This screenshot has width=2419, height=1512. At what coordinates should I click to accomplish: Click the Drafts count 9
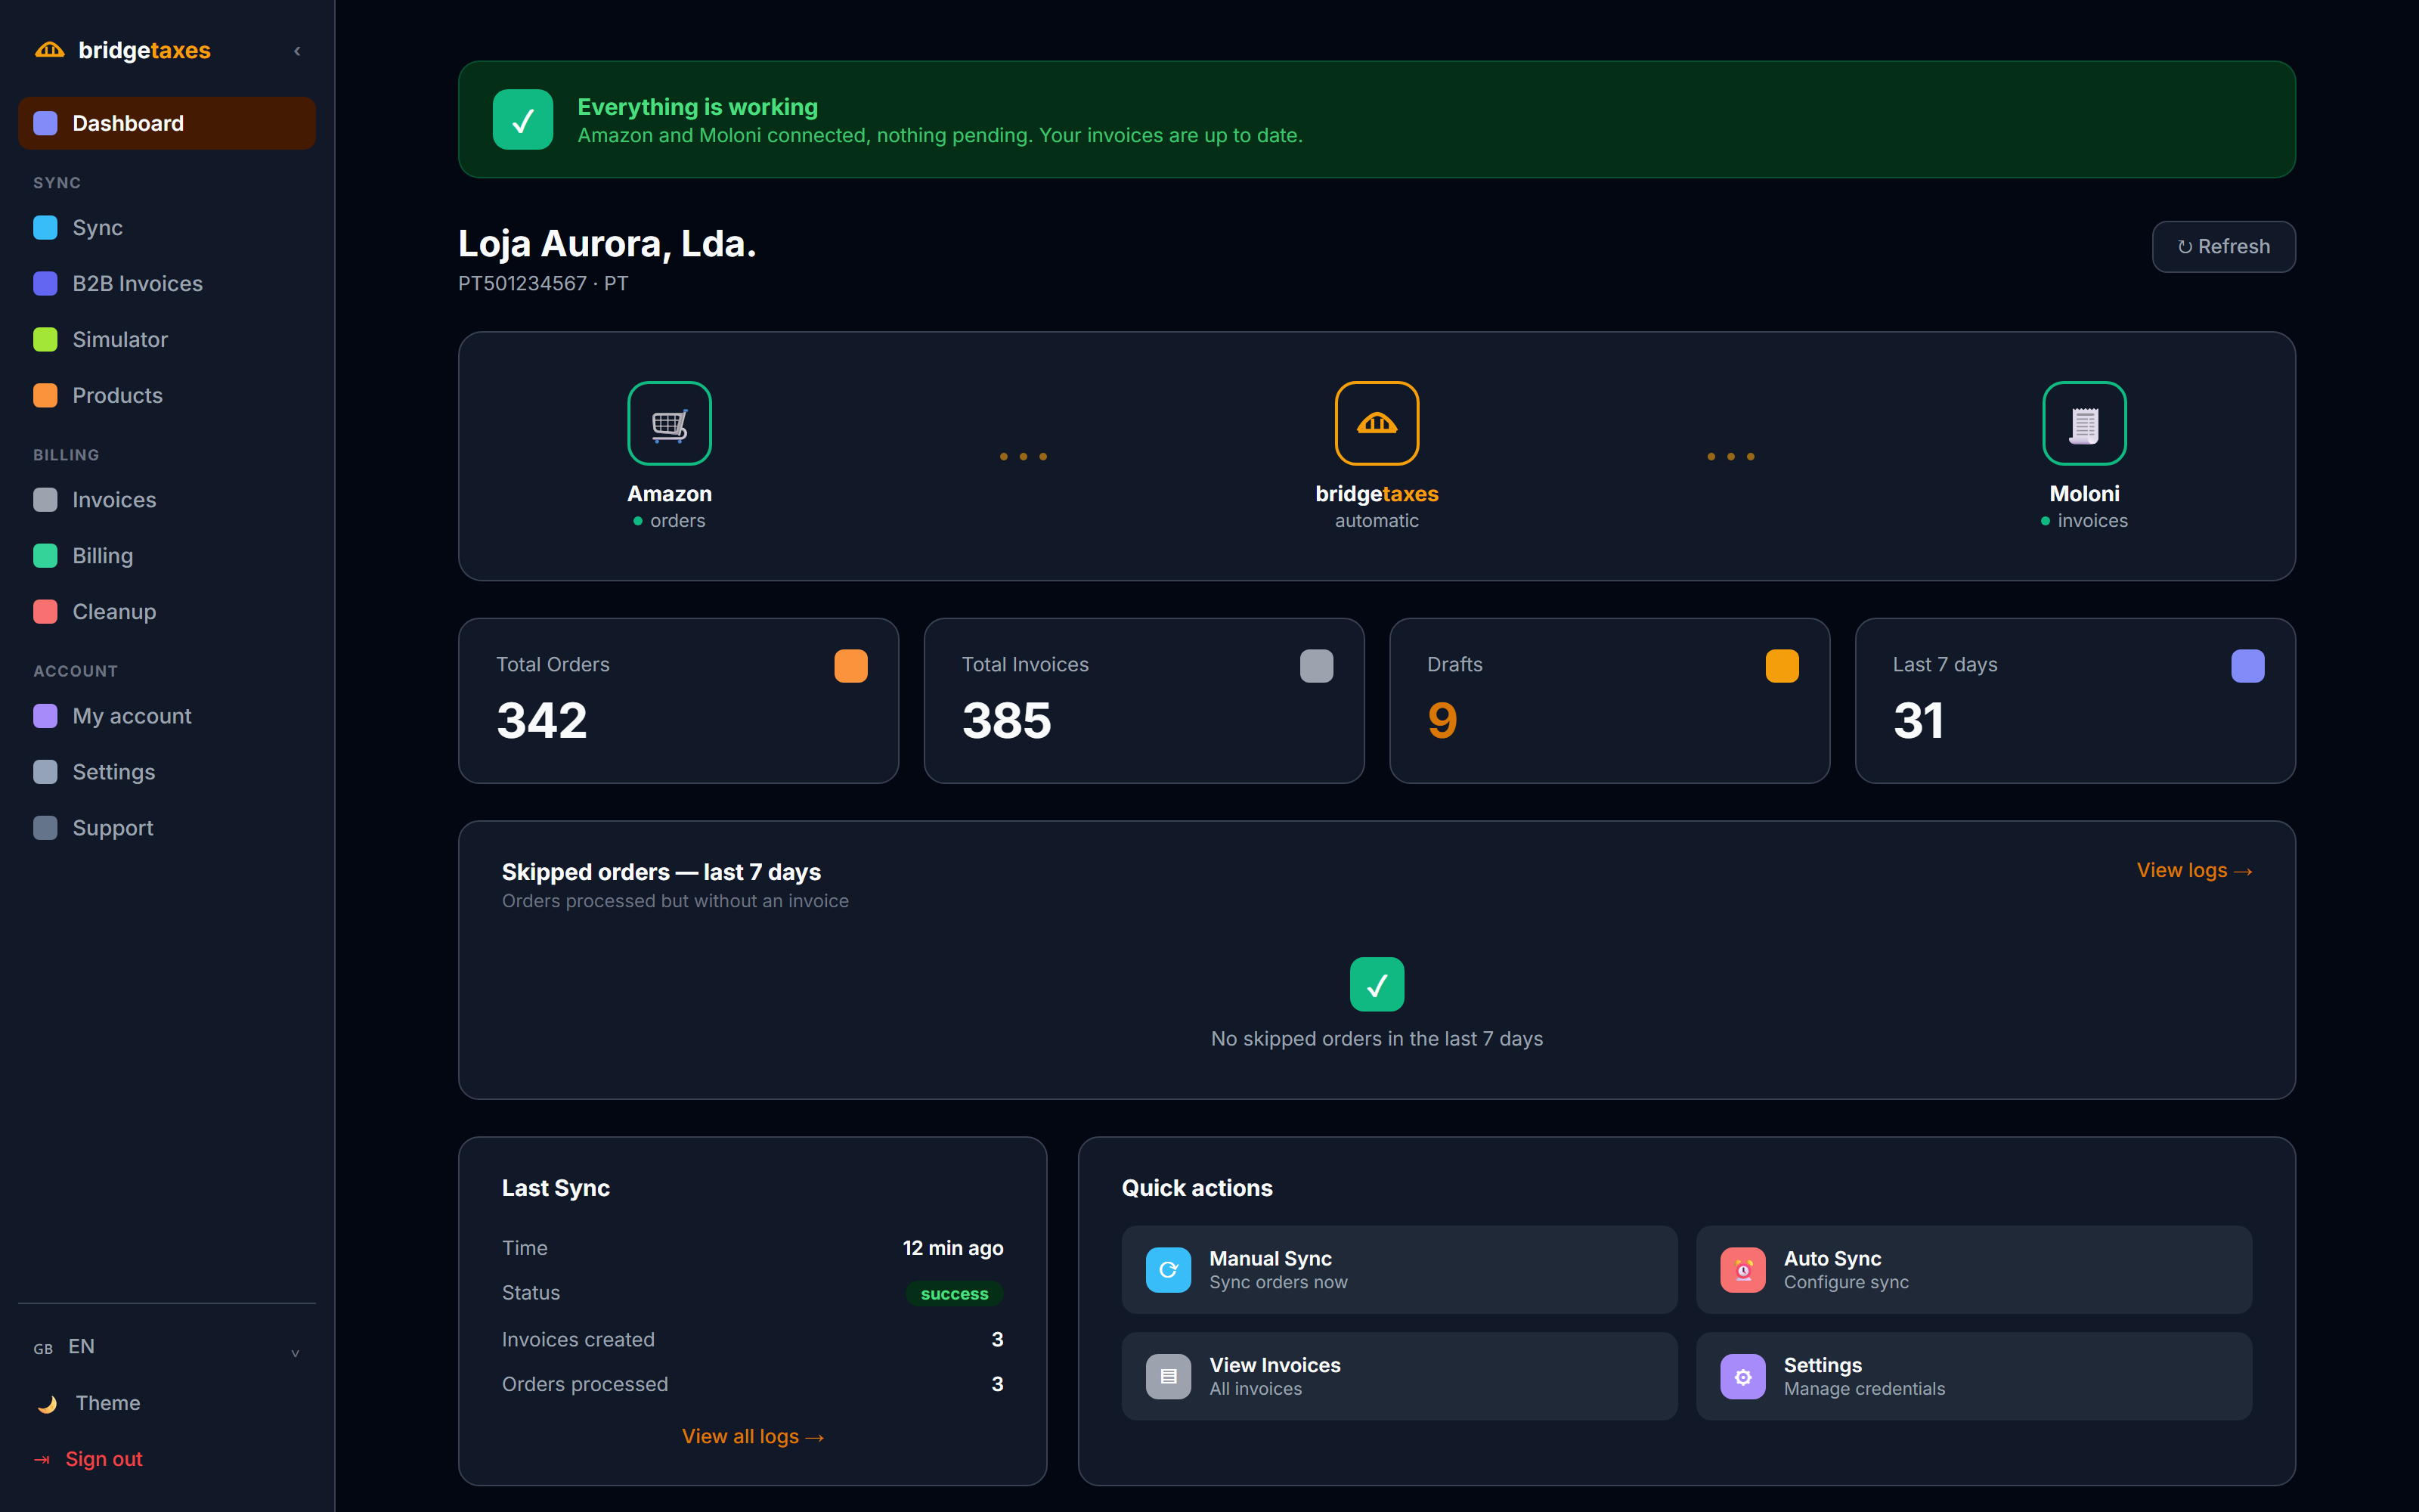click(x=1442, y=720)
